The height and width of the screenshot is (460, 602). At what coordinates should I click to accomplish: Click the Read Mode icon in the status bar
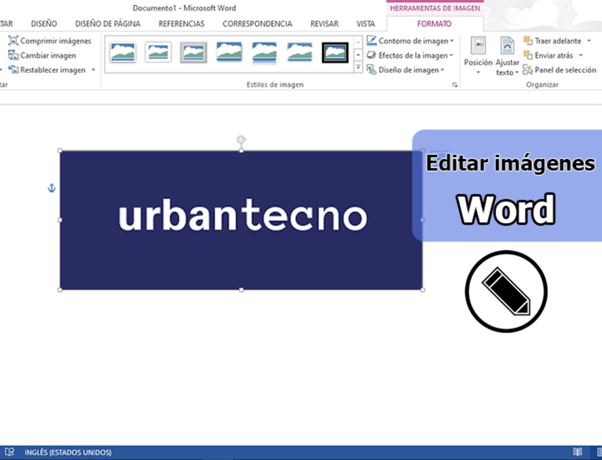577,452
